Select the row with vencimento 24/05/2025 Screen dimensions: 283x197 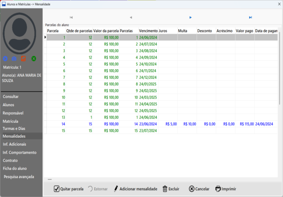click(x=161, y=111)
